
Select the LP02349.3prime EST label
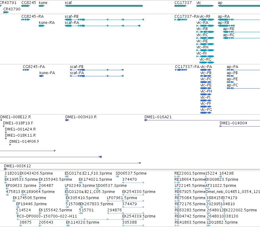(80, 186)
